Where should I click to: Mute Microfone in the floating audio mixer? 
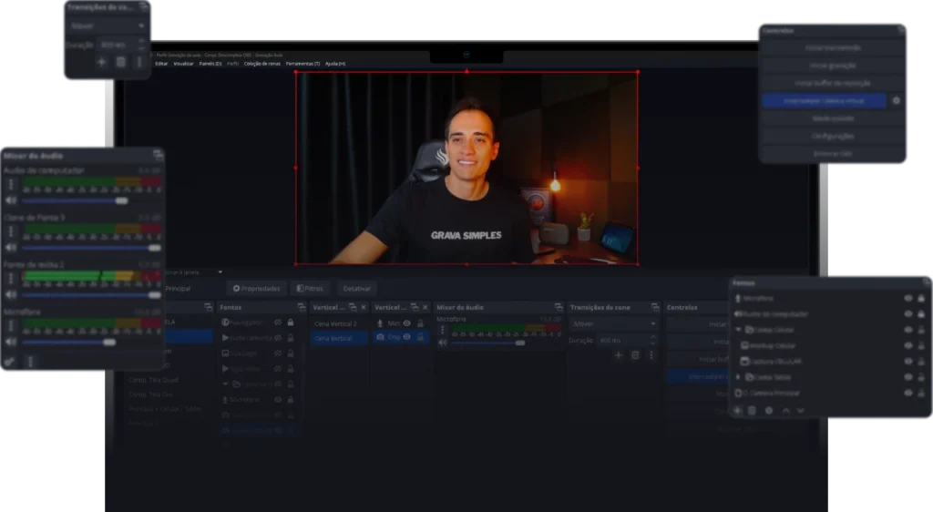point(11,342)
